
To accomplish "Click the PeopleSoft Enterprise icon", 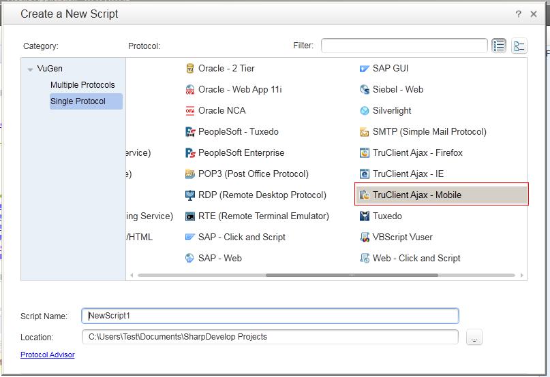I will point(189,152).
